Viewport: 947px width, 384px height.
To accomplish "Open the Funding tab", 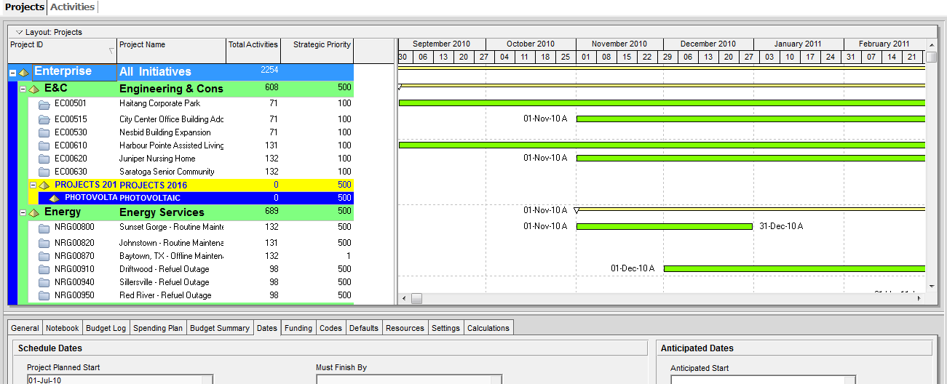I will [298, 328].
